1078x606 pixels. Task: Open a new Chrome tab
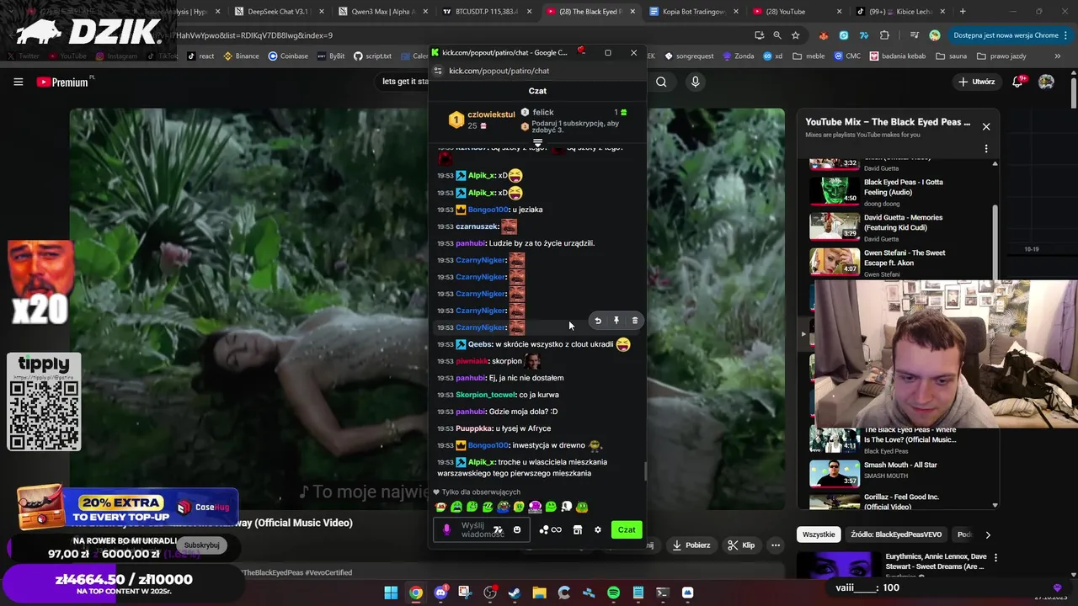point(963,12)
